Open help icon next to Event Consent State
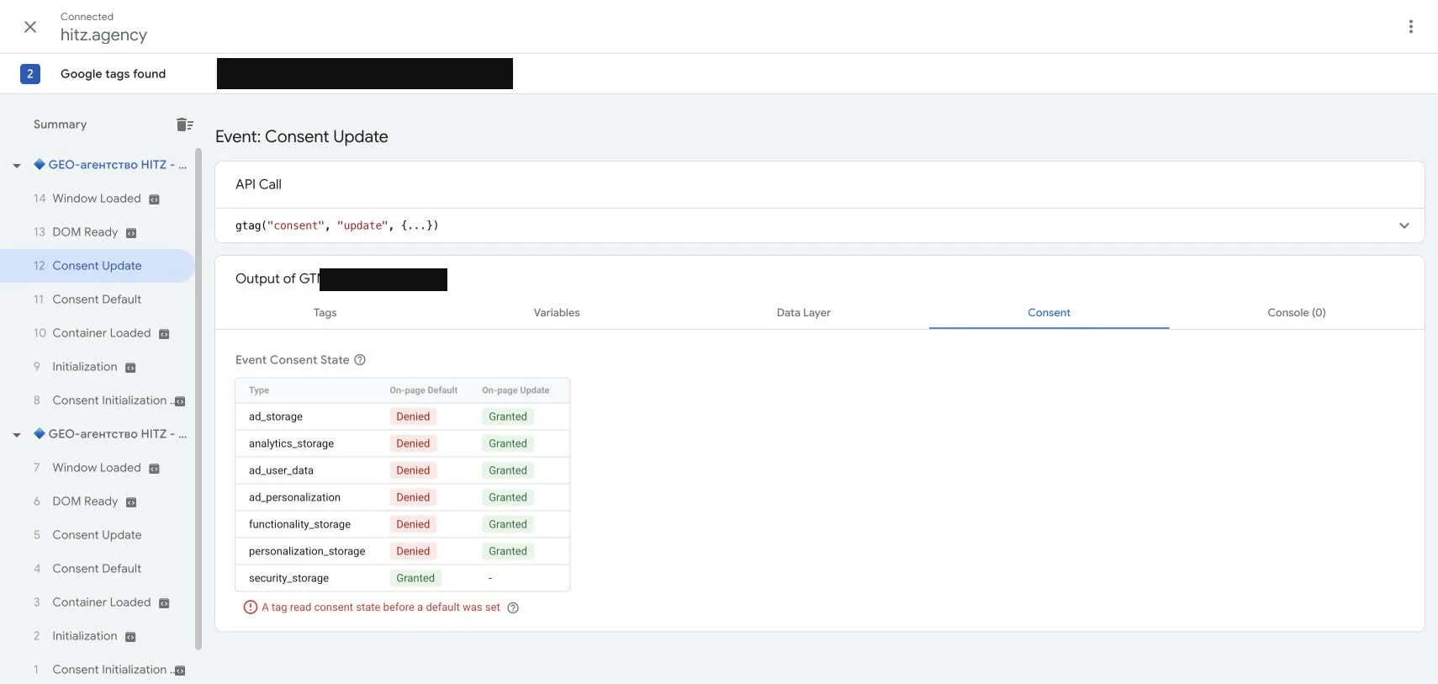This screenshot has height=684, width=1438. coord(360,360)
